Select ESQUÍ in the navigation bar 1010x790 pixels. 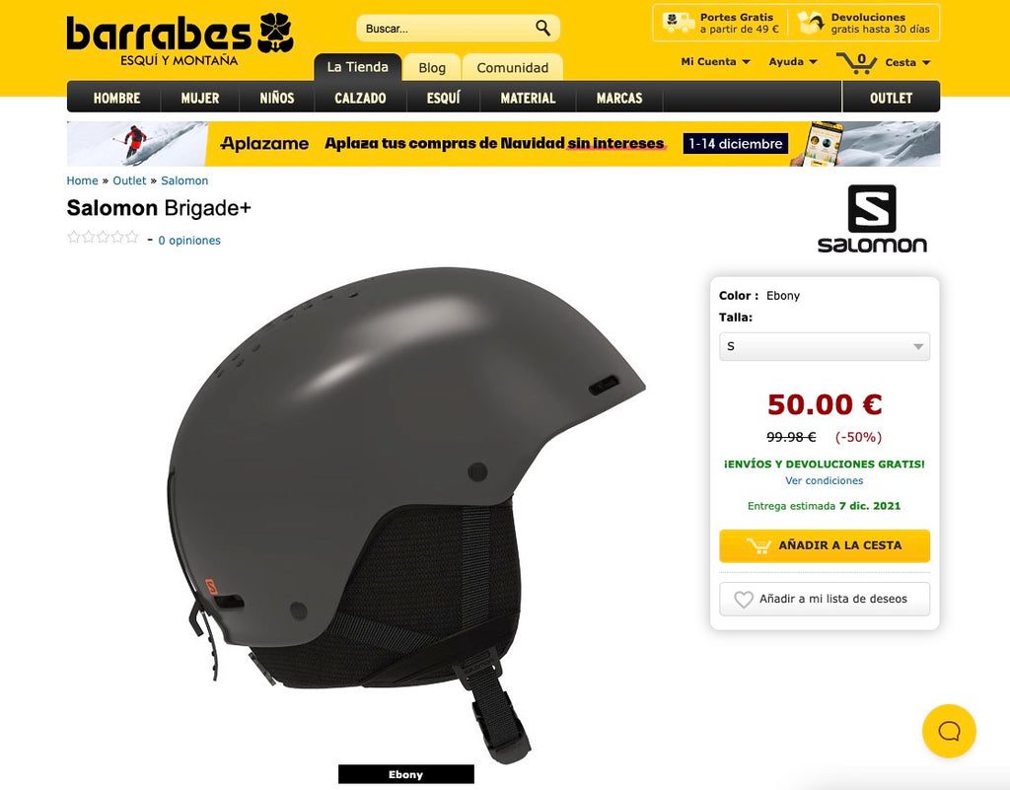pos(443,98)
